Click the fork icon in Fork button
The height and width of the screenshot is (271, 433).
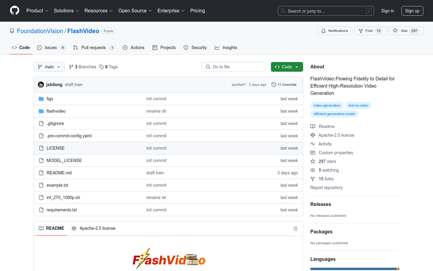pos(361,31)
